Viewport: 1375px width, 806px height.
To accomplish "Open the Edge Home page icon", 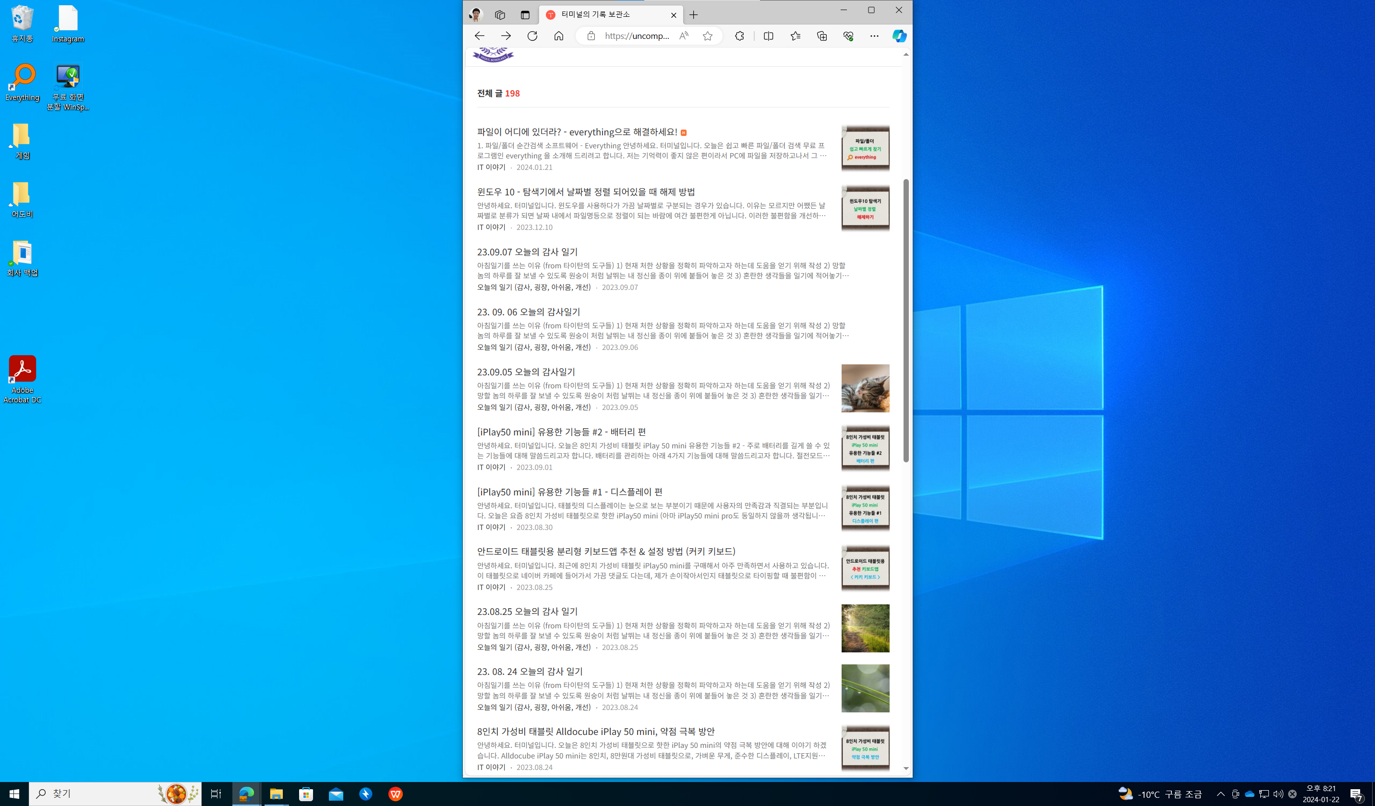I will coord(558,36).
